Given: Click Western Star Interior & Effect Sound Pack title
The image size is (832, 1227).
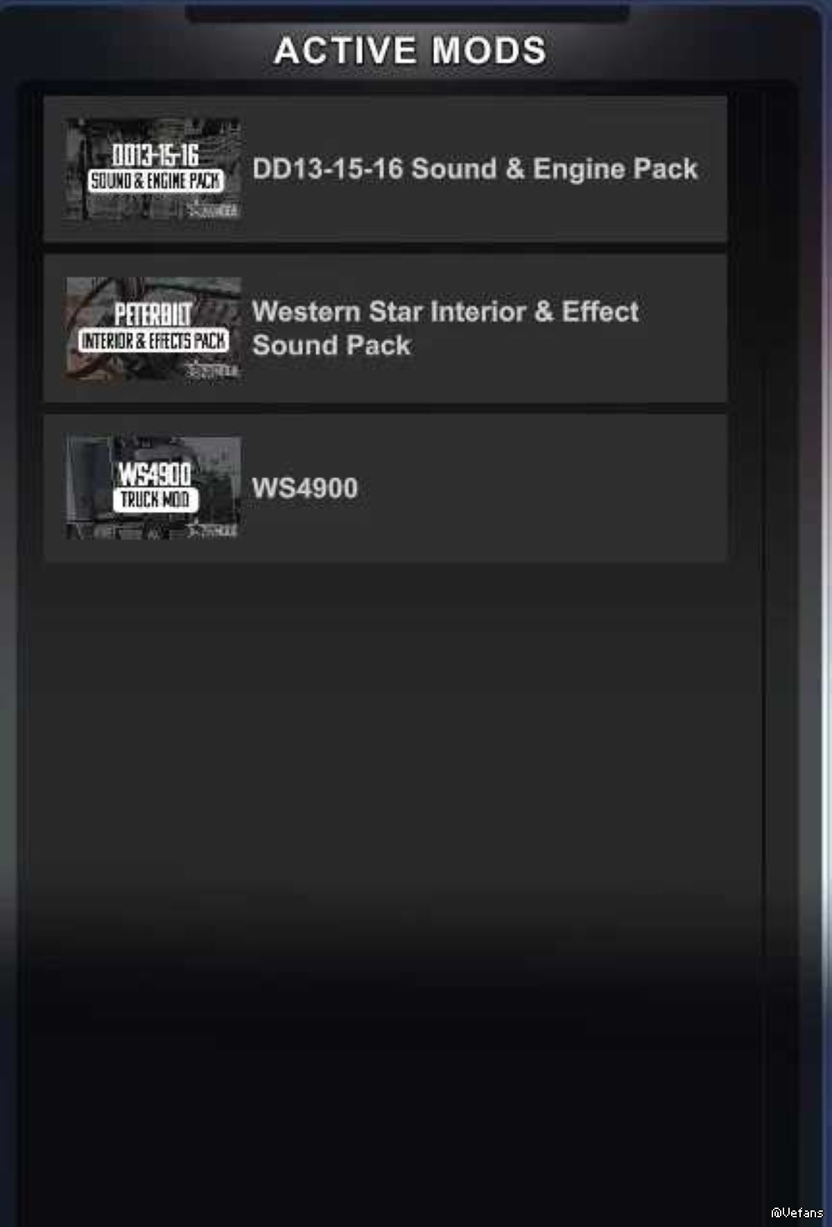Looking at the screenshot, I should (445, 328).
